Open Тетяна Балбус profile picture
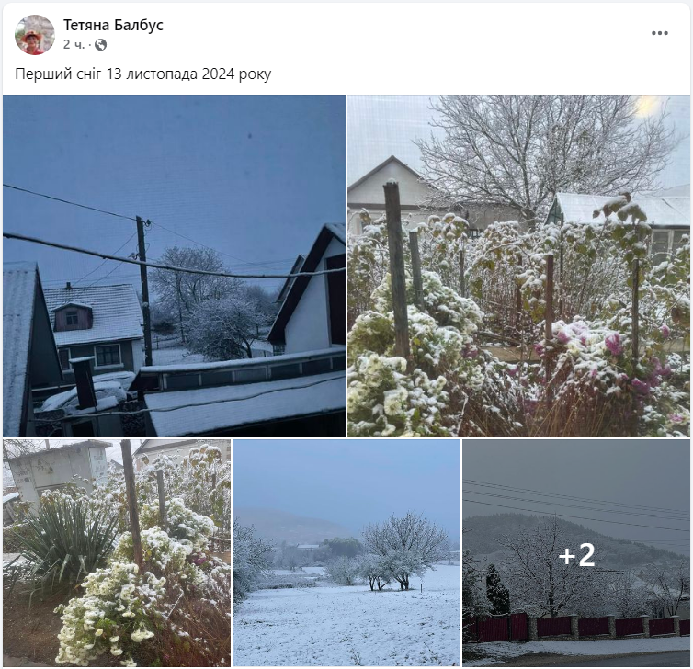The height and width of the screenshot is (669, 693). pos(35,35)
